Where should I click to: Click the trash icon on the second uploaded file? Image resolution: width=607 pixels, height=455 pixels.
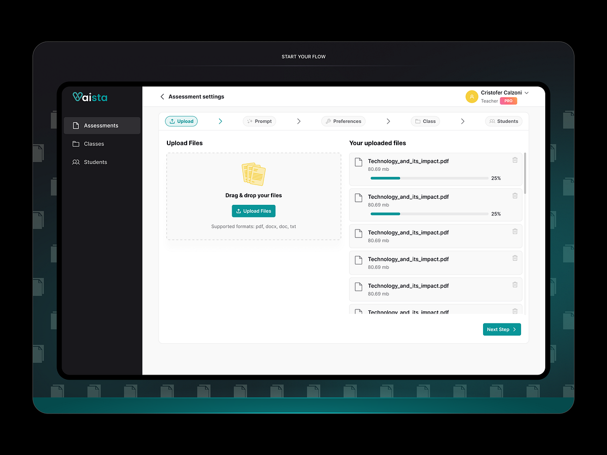click(x=515, y=196)
